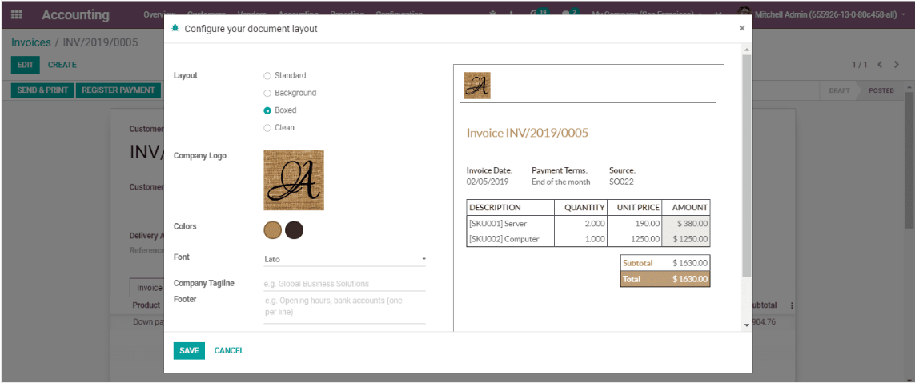Click the SAVE button
This screenshot has width=915, height=383.
pyautogui.click(x=189, y=350)
